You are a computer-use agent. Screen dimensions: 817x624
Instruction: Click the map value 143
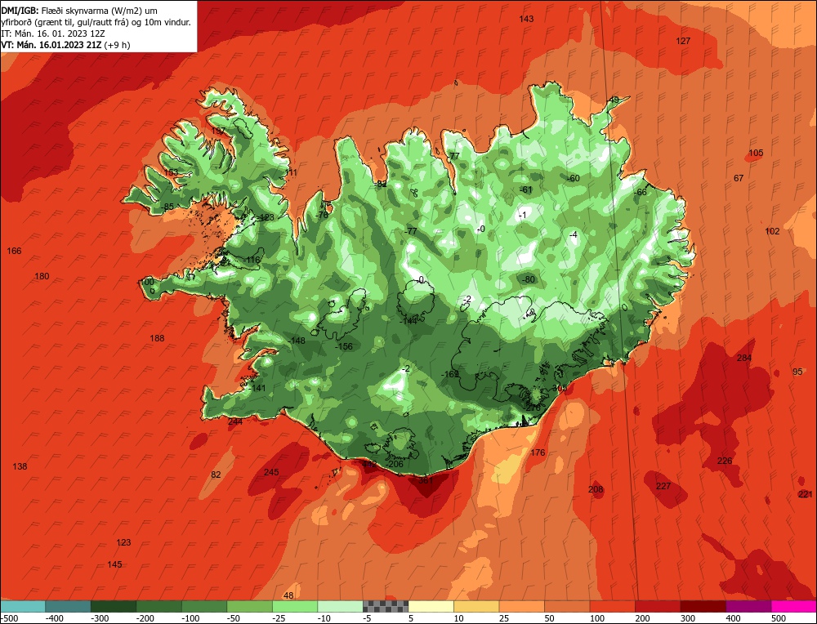coord(526,20)
